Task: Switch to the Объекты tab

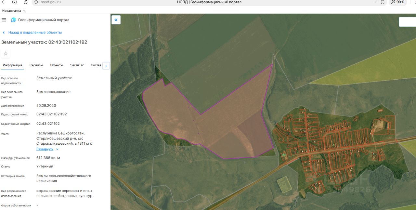Action: [x=57, y=65]
